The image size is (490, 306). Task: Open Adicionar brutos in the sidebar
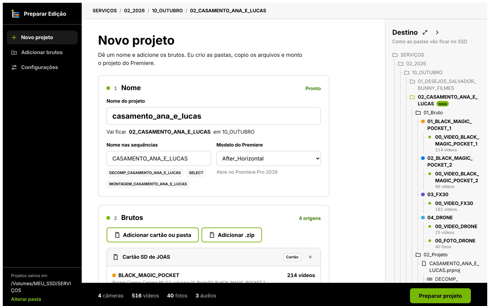42,52
